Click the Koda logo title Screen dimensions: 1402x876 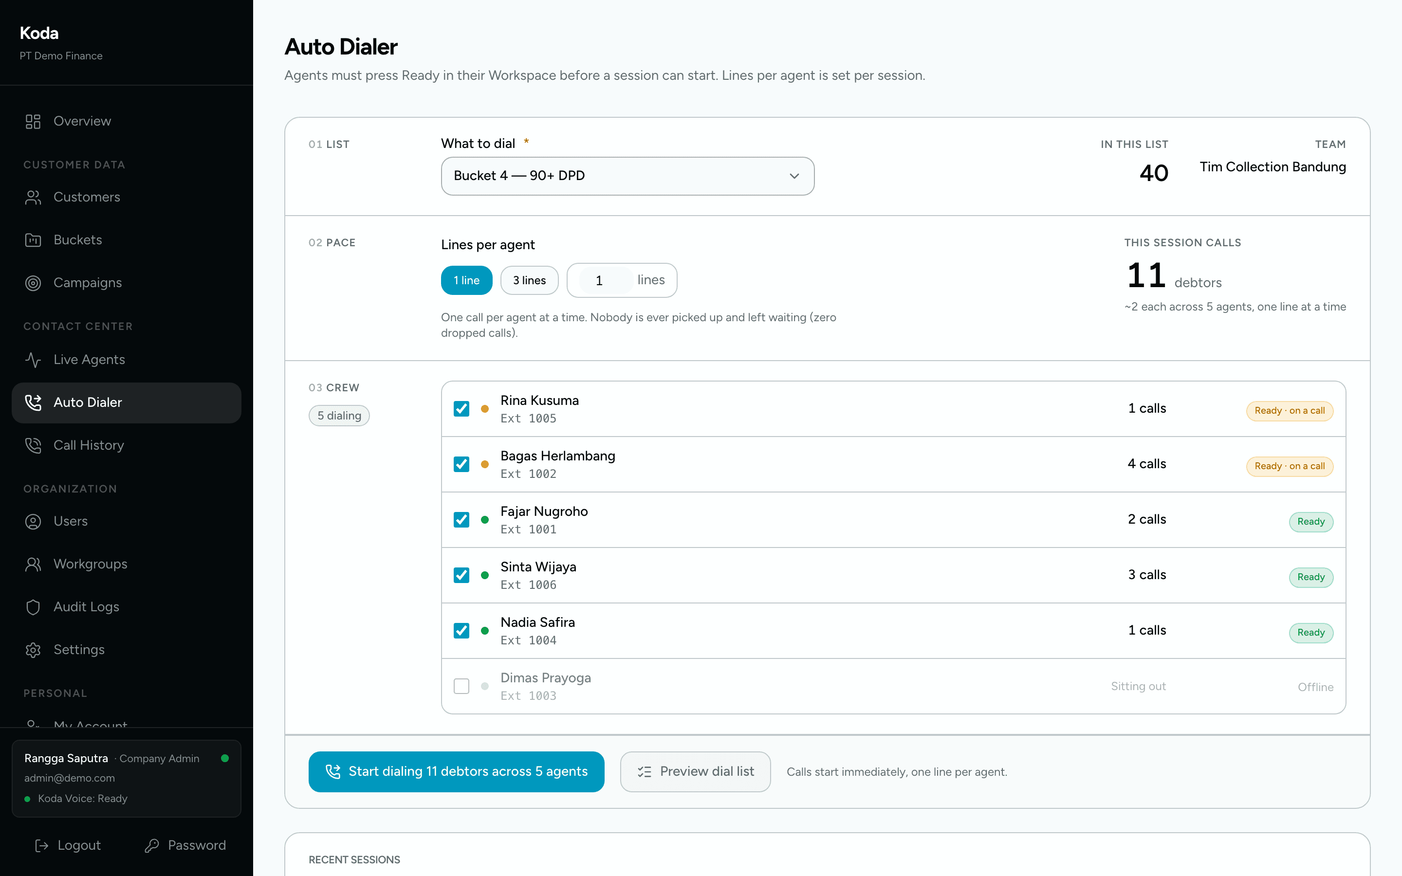[39, 33]
